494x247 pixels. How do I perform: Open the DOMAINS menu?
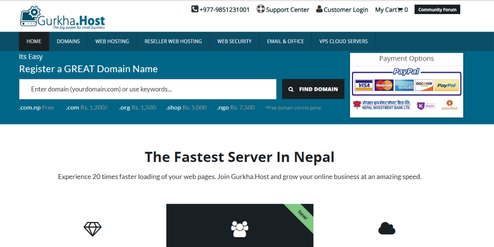(68, 41)
